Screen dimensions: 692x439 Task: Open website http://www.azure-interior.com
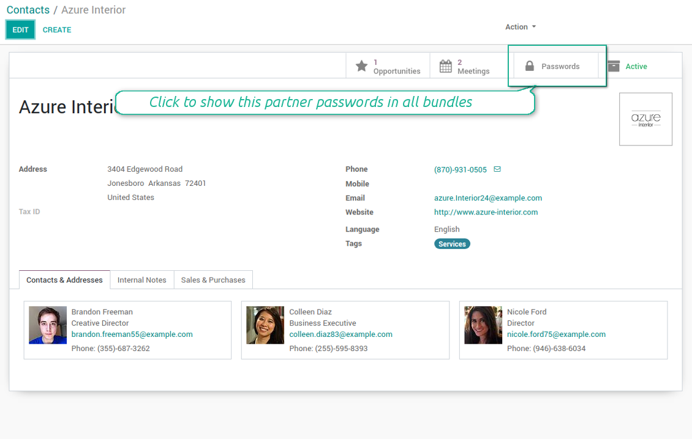486,212
